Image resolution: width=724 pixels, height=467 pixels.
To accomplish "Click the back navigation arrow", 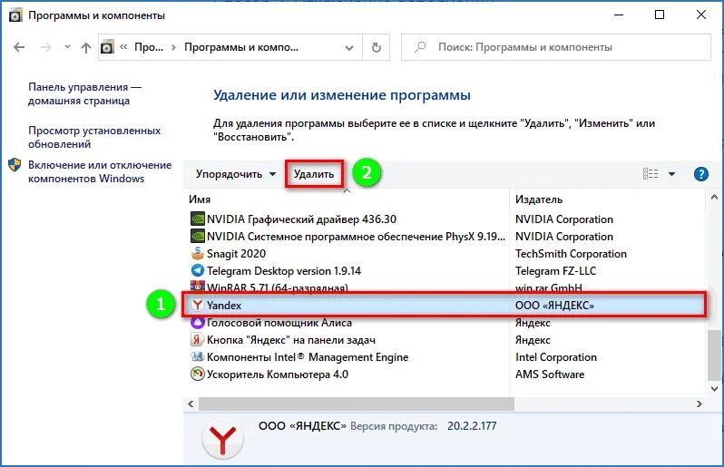I will [x=19, y=47].
